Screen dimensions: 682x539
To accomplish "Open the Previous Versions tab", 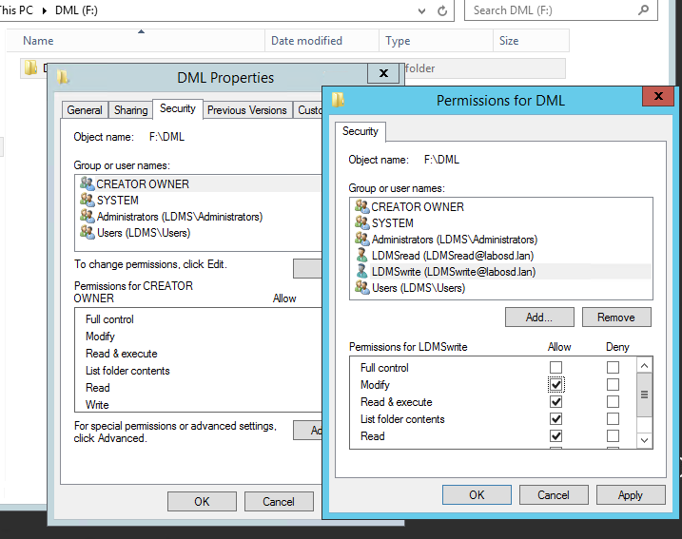I will click(246, 110).
